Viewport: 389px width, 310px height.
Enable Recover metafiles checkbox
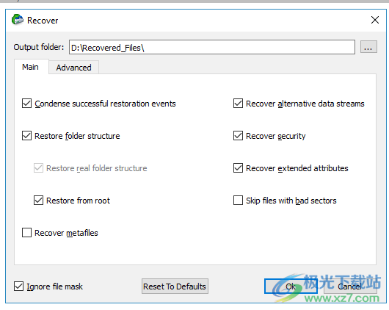tap(27, 233)
